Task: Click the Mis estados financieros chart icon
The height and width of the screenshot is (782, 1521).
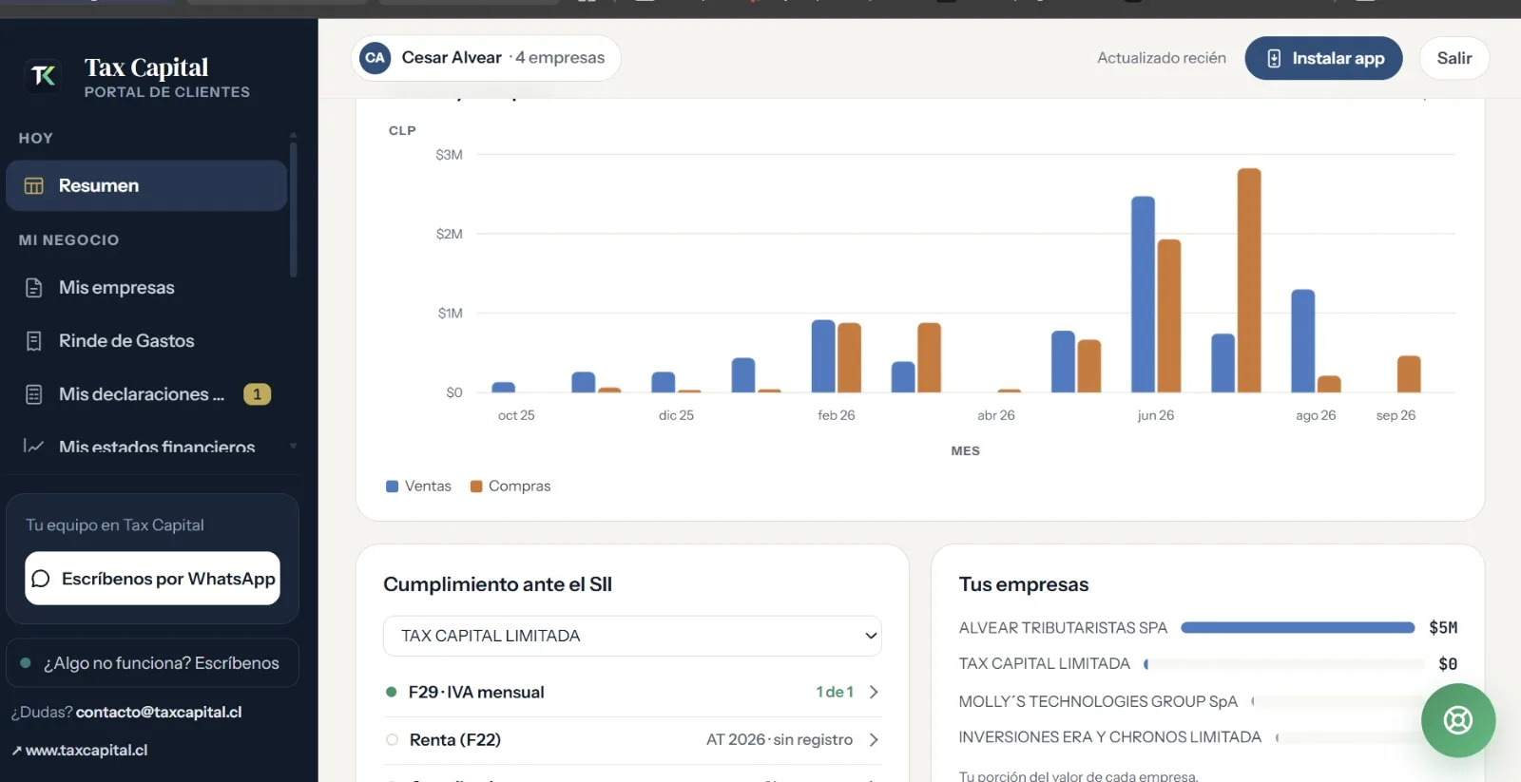Action: point(34,447)
